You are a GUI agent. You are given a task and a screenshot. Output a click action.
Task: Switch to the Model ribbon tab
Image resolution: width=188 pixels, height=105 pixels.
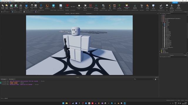point(22,3)
